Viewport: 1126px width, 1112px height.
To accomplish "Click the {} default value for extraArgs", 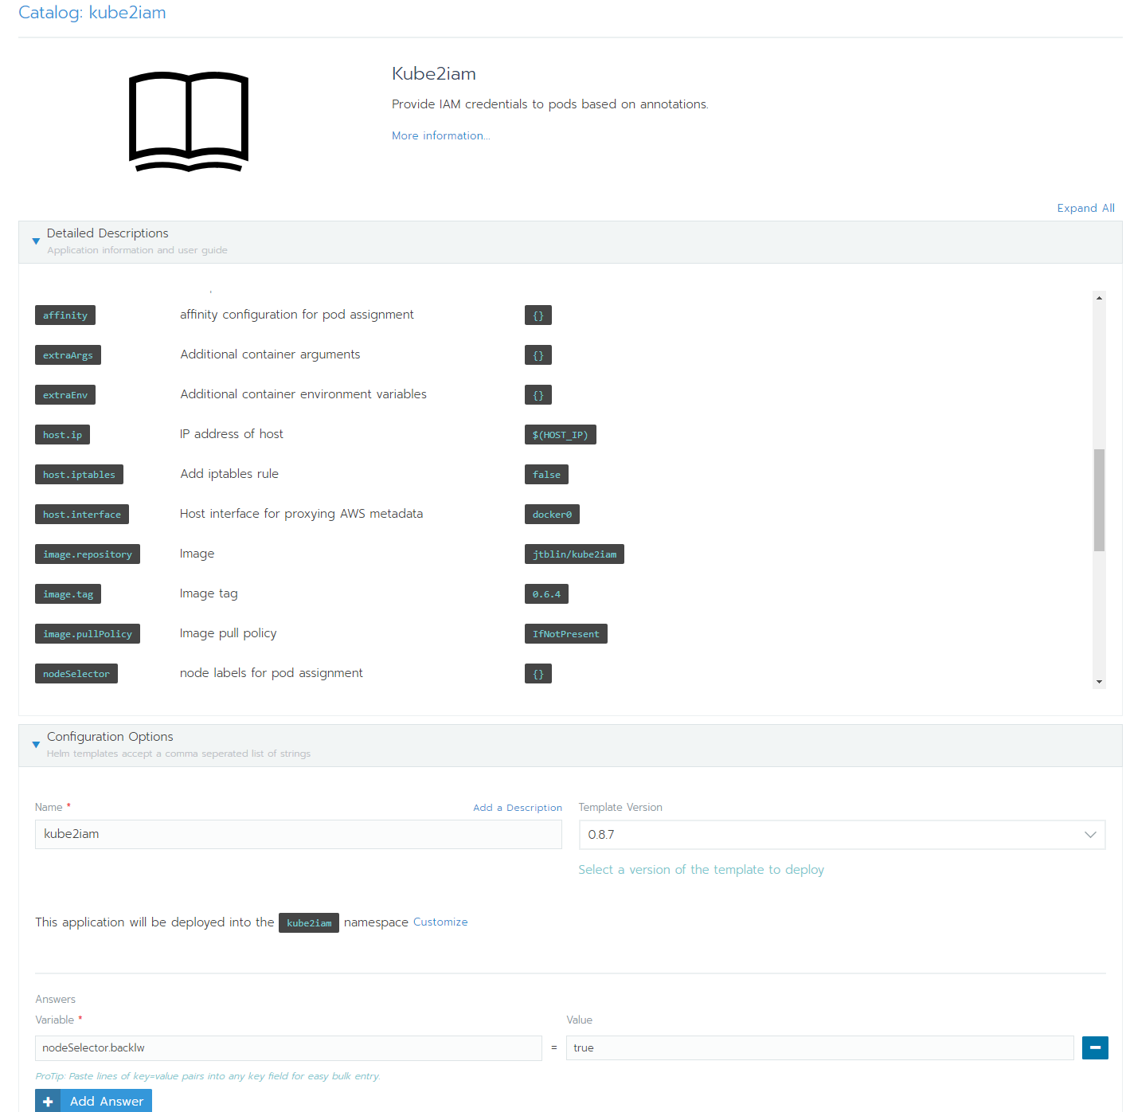I will pos(538,355).
